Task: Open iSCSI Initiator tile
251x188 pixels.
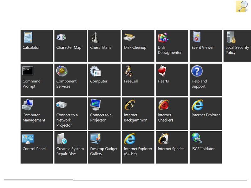Action: pos(206,147)
